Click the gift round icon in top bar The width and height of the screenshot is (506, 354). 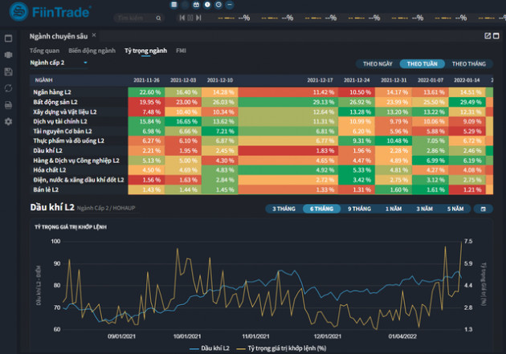click(196, 5)
